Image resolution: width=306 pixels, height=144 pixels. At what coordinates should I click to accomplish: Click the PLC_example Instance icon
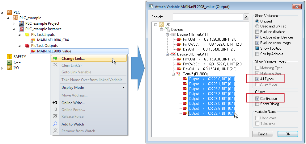[21, 29]
